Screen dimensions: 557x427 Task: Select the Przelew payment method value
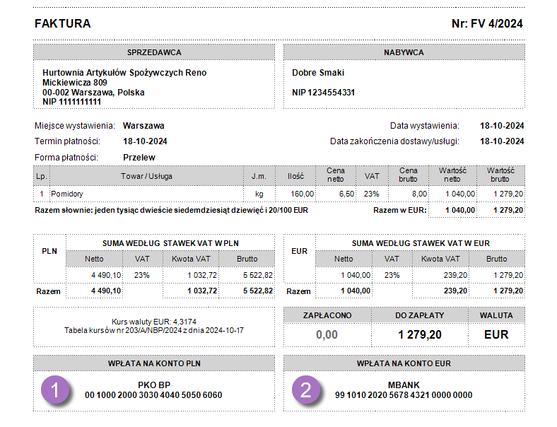click(139, 157)
